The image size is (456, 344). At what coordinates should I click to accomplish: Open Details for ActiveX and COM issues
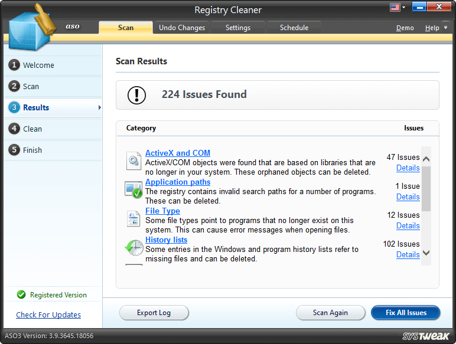pos(408,168)
